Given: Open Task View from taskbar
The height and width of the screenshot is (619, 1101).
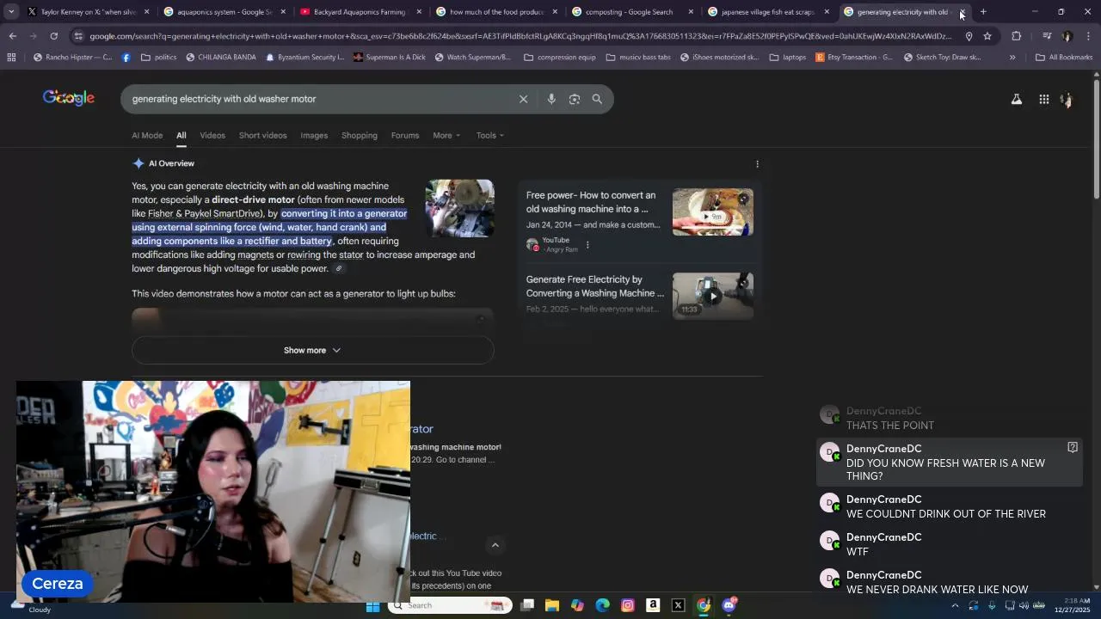Looking at the screenshot, I should pyautogui.click(x=527, y=605).
